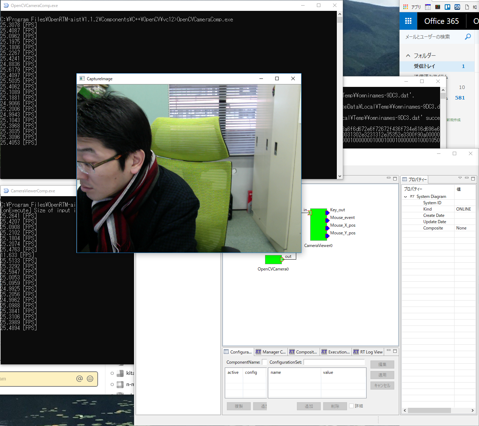Image resolution: width=479 pixels, height=426 pixels.
Task: Click the 削除 delete button
Action: [335, 406]
